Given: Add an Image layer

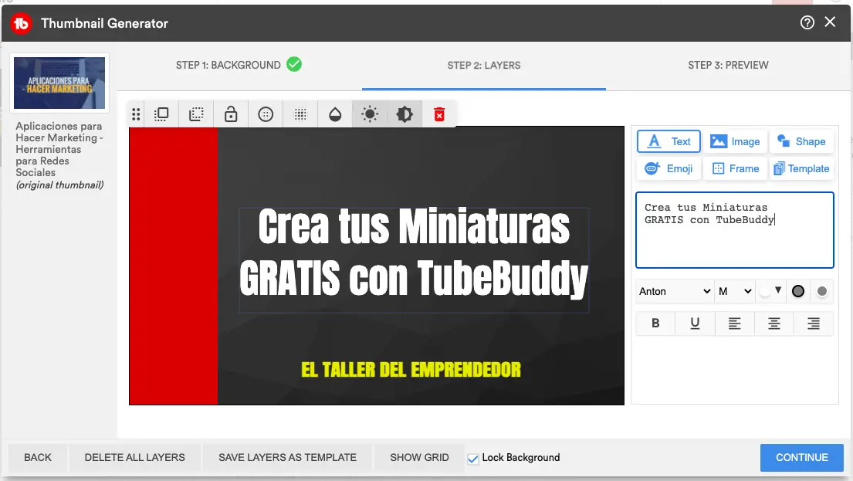Looking at the screenshot, I should pyautogui.click(x=736, y=141).
